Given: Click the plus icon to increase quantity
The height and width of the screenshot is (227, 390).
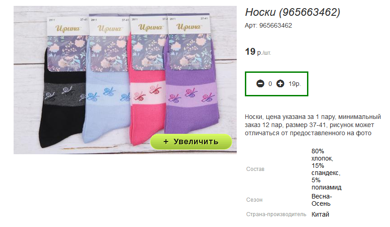Looking at the screenshot, I should click(x=280, y=84).
